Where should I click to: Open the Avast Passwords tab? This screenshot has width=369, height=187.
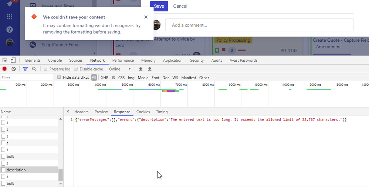(244, 60)
